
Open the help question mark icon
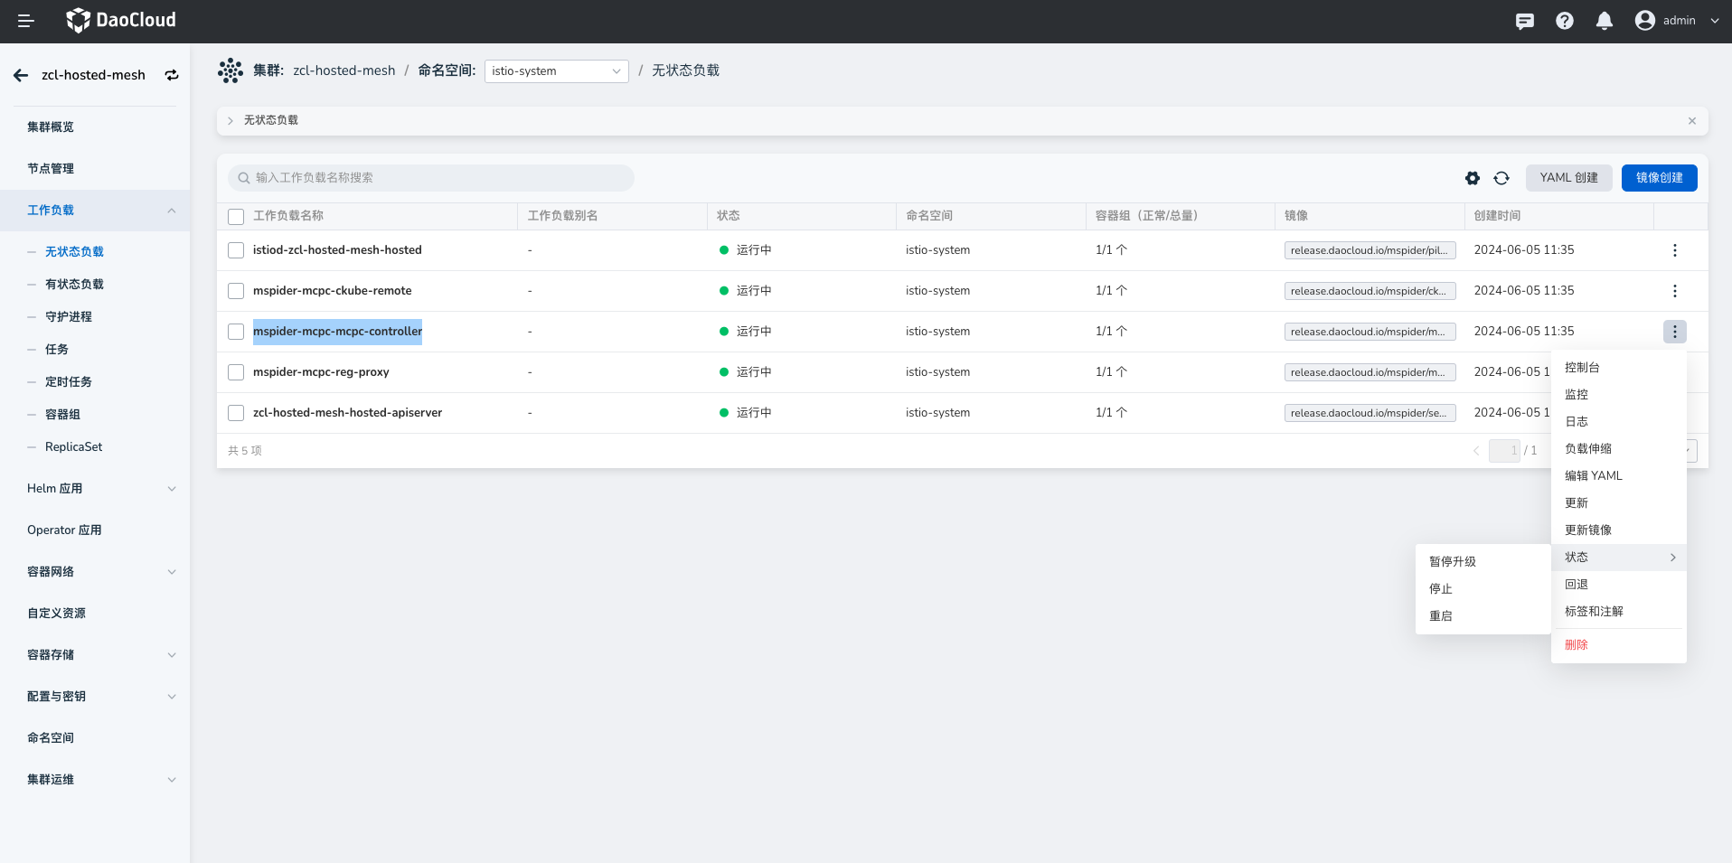(1564, 21)
